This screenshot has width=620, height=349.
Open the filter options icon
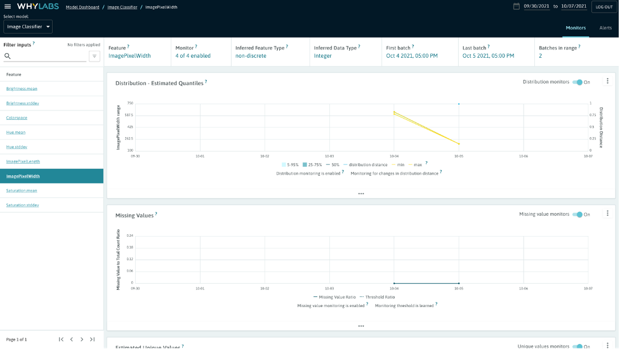(x=95, y=56)
